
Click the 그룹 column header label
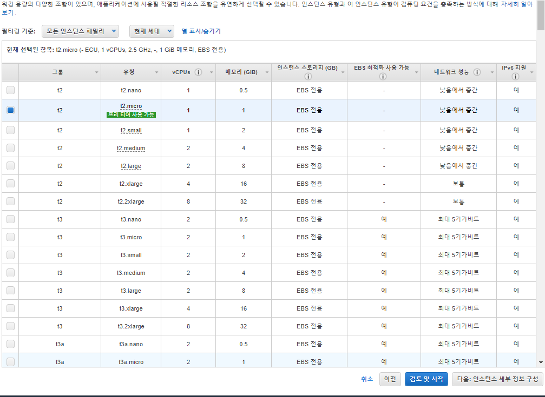coord(58,72)
